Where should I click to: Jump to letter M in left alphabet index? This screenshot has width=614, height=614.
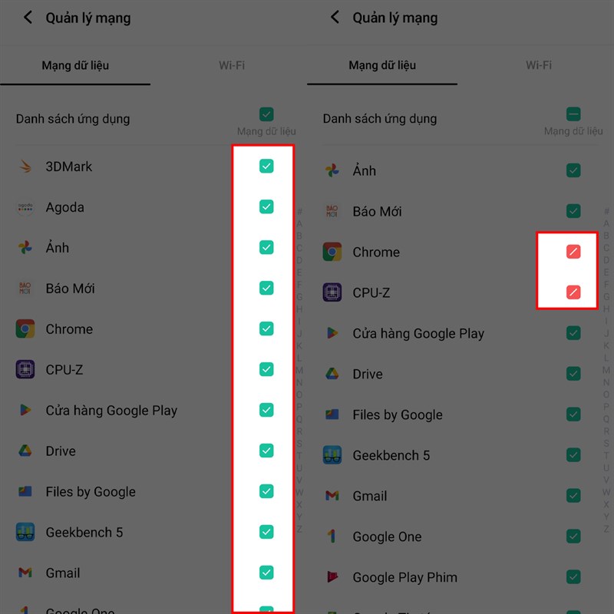coord(299,370)
